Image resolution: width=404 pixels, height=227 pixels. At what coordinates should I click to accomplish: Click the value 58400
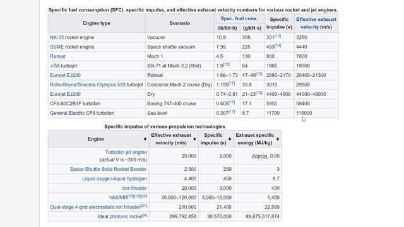[x=303, y=103]
